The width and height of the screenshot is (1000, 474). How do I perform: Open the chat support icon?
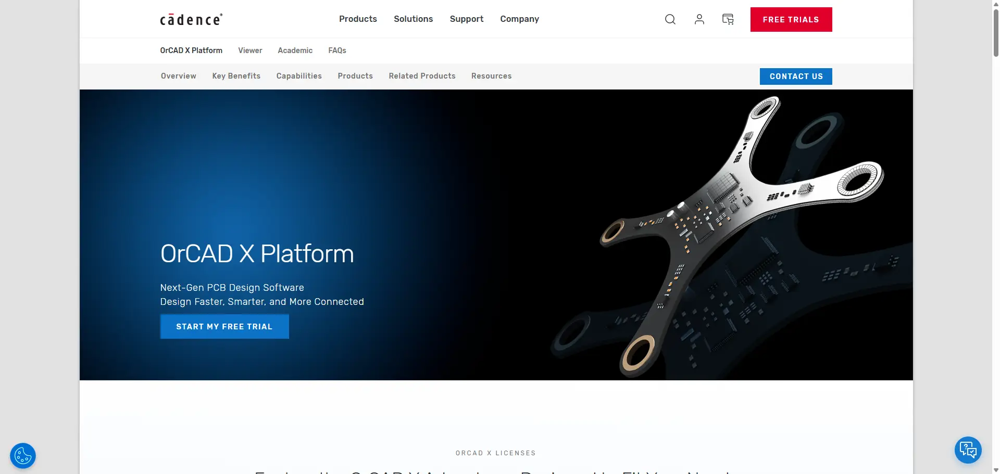pos(968,450)
